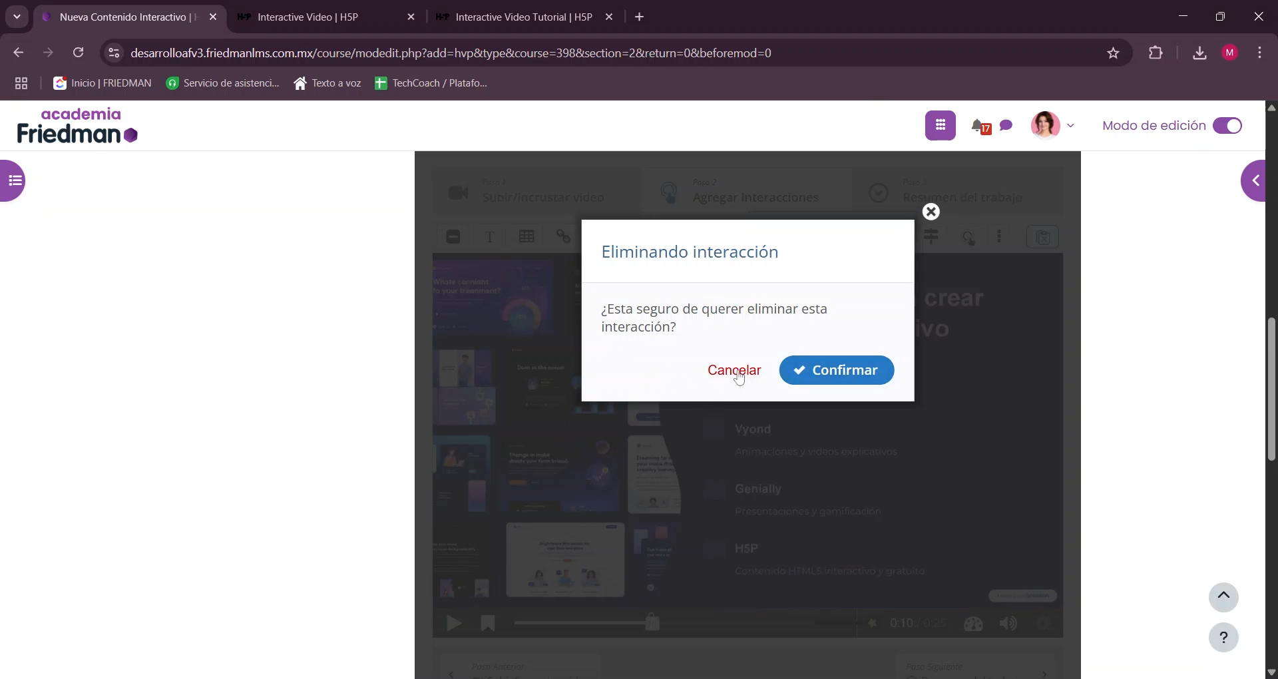Open TechCoach / Platafo... bookmark
1278x679 pixels.
point(431,83)
